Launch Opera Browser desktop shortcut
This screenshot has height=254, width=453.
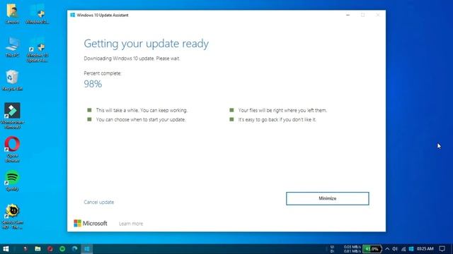12,149
